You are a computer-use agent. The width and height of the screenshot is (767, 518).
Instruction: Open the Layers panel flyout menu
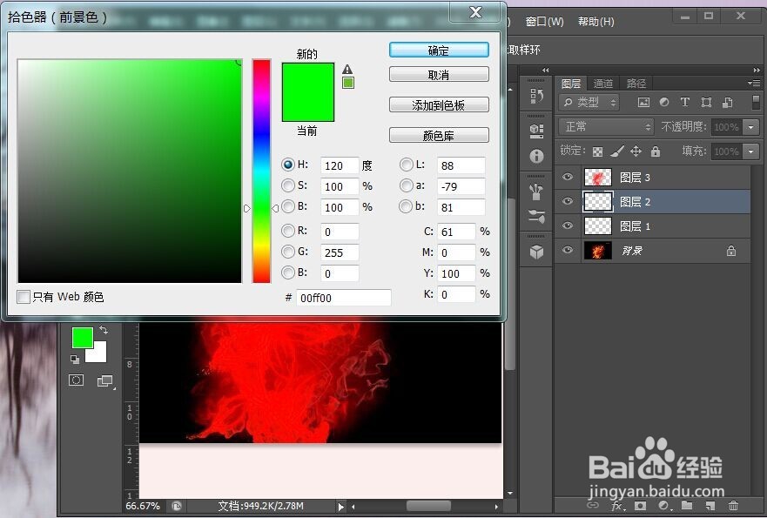click(754, 84)
